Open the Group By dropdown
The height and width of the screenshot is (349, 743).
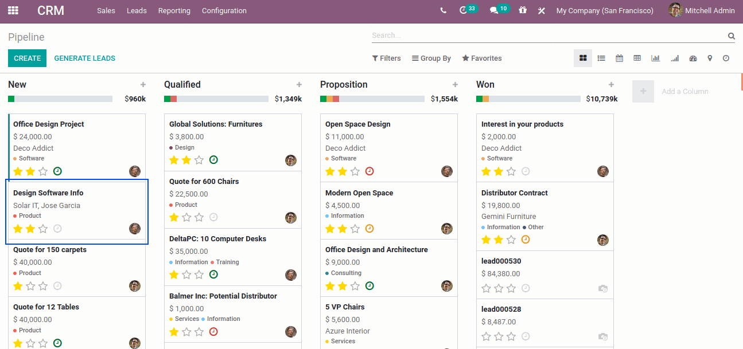click(x=431, y=58)
